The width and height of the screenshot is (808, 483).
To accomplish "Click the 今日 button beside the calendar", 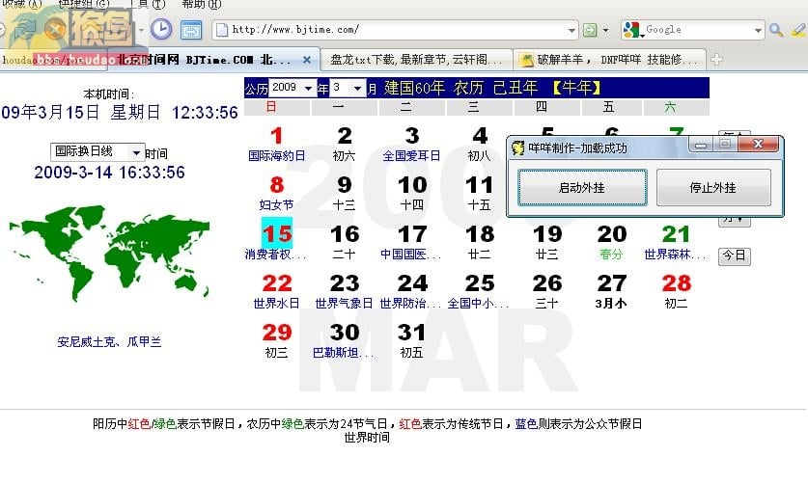I will pos(733,255).
